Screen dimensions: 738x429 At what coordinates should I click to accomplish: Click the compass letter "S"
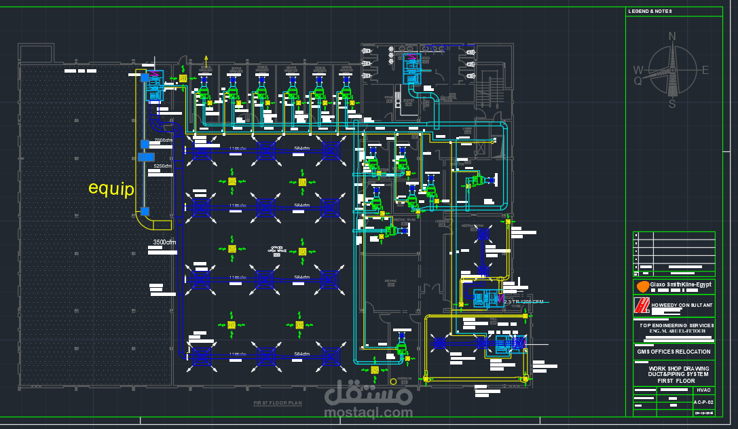[672, 105]
